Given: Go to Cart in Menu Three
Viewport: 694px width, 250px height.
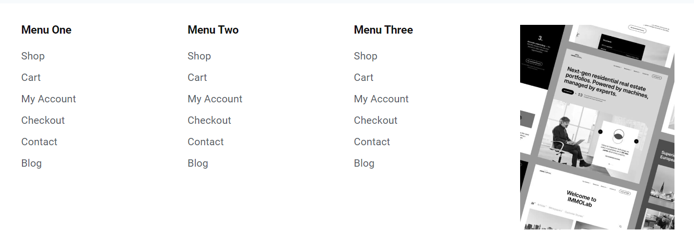Looking at the screenshot, I should point(363,77).
